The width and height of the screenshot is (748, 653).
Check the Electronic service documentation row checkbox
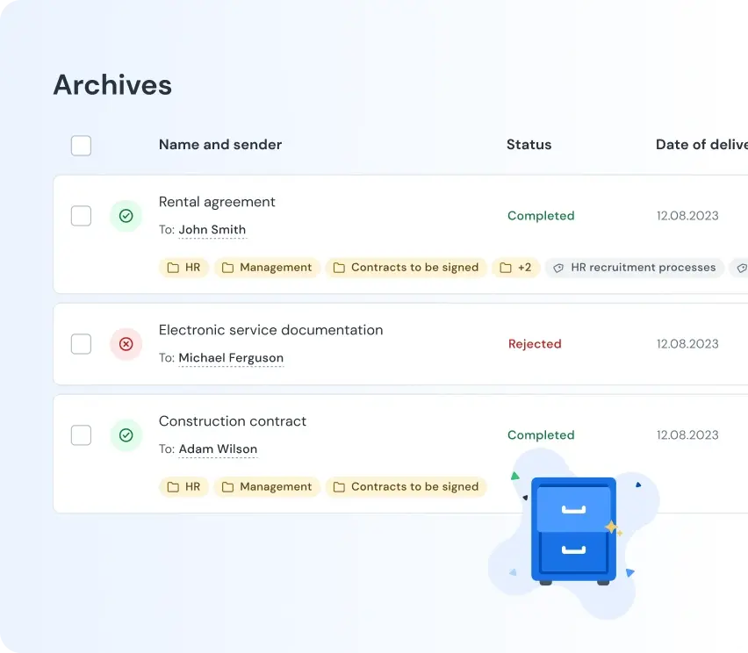(x=81, y=344)
